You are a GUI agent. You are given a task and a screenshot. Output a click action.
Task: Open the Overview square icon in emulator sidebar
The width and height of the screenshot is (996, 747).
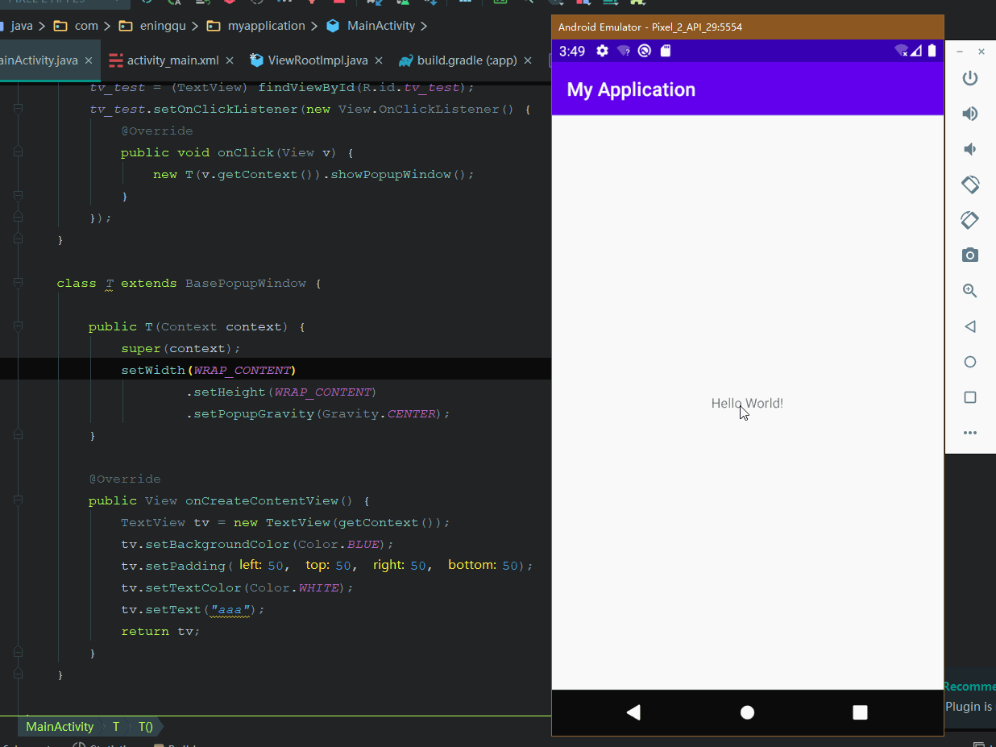click(x=970, y=397)
